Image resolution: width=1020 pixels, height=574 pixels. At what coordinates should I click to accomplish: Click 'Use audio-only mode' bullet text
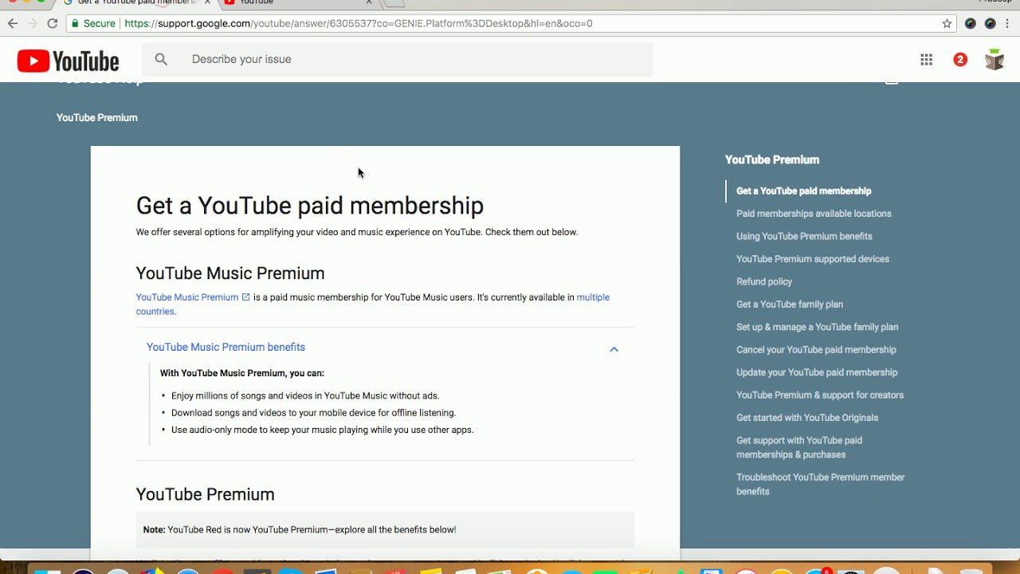coord(322,430)
